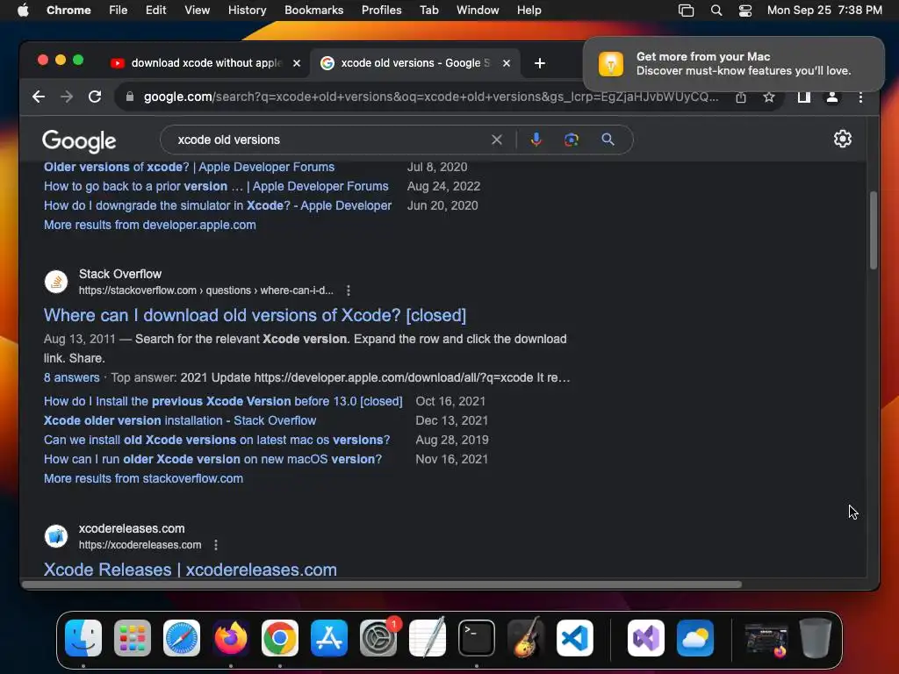This screenshot has height=674, width=899.
Task: Open Chrome three-dot menu
Action: tap(860, 97)
